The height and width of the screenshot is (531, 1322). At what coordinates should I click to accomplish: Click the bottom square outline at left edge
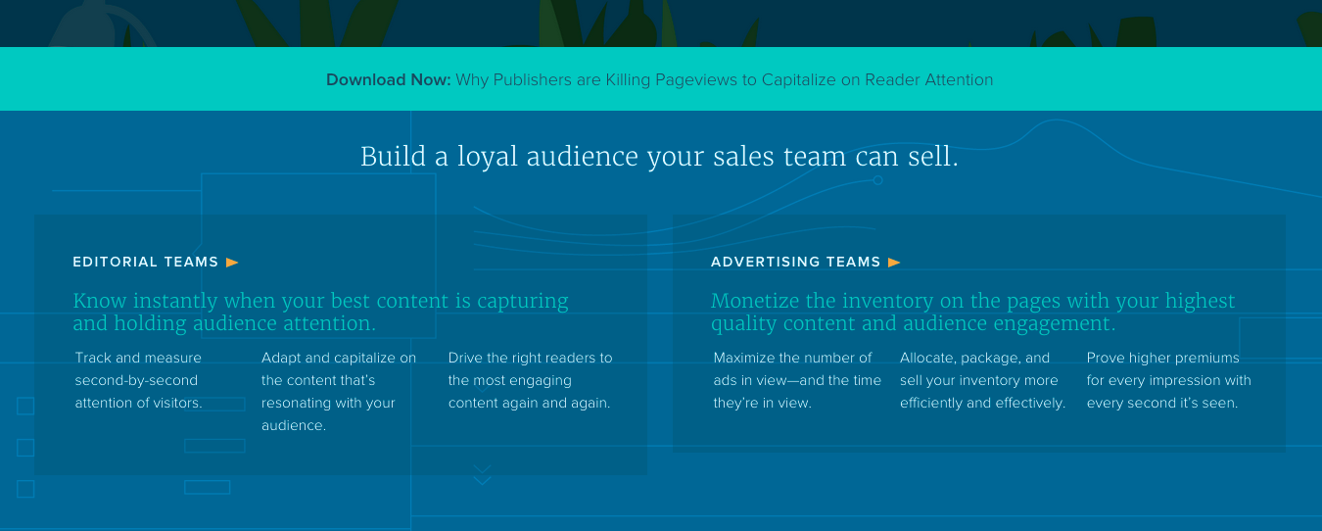tap(25, 489)
